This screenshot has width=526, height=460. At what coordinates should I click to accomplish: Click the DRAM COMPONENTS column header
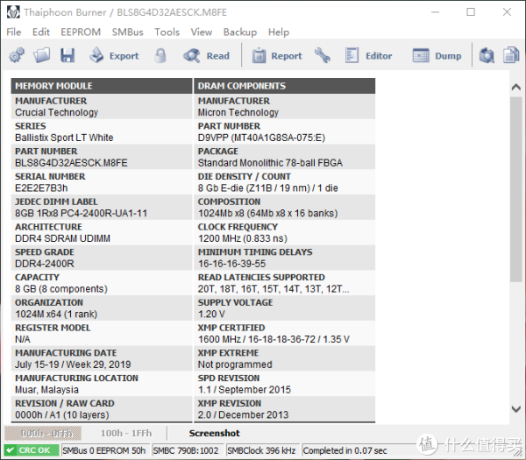284,86
